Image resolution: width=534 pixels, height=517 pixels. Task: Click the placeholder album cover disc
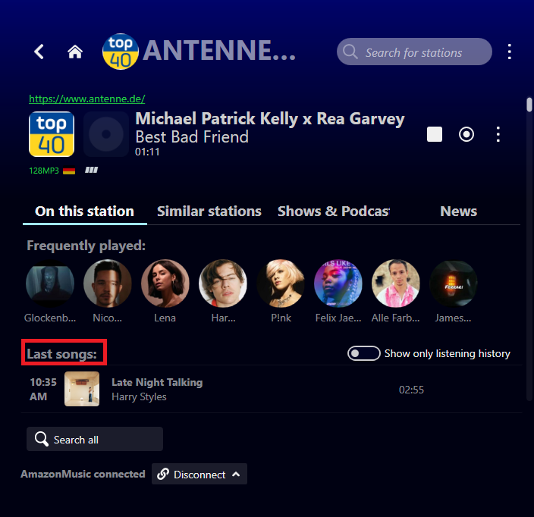(106, 134)
